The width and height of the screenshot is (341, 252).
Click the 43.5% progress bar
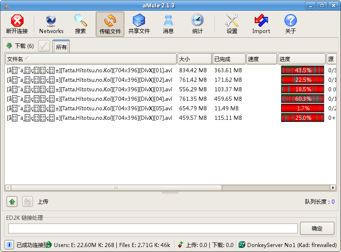pyautogui.click(x=303, y=70)
